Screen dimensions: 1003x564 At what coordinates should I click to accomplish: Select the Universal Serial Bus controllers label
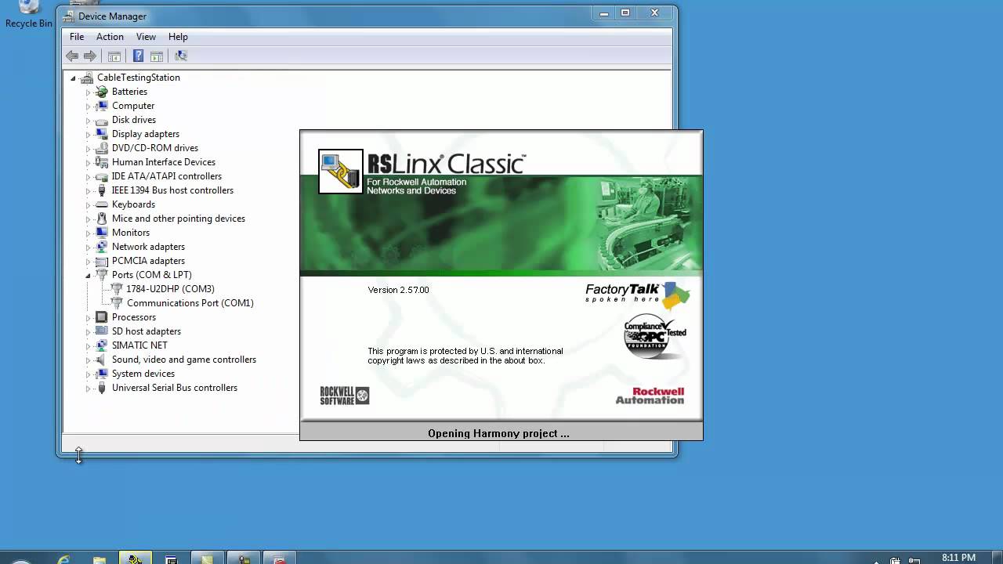point(175,388)
